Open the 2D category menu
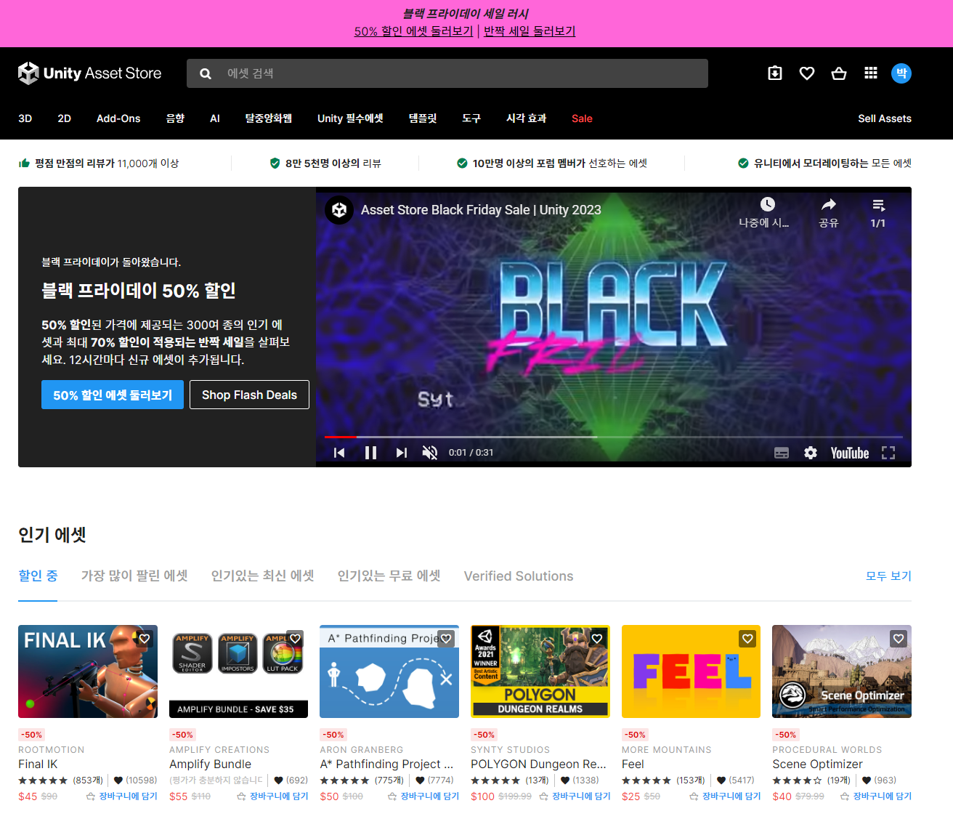Screen dimensions: 953x819 65,118
